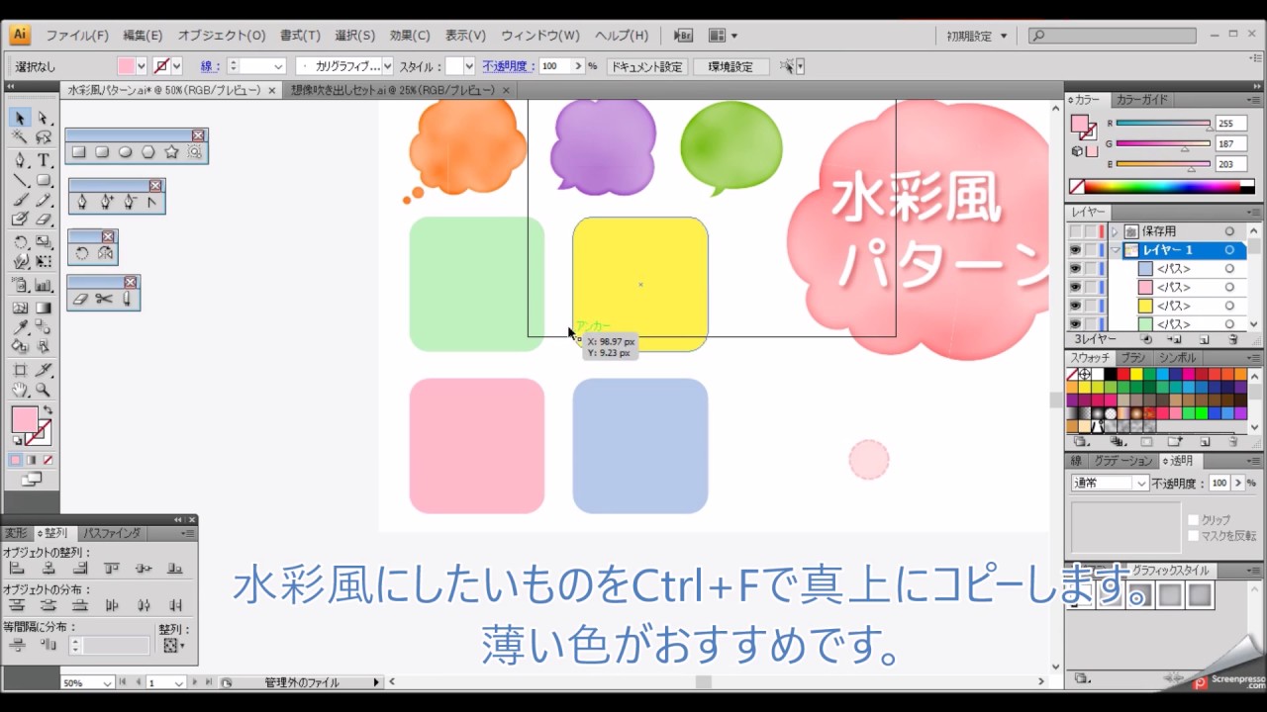Image resolution: width=1267 pixels, height=712 pixels.
Task: Open the ウィンドウ(W) menu
Action: (539, 35)
